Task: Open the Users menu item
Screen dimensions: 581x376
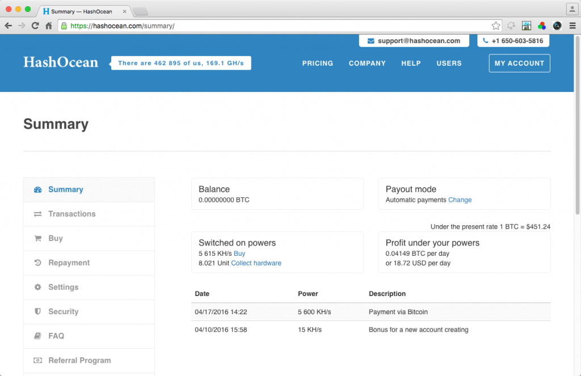Action: tap(449, 64)
